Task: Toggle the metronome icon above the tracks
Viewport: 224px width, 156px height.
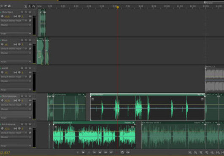Action: tap(26, 6)
